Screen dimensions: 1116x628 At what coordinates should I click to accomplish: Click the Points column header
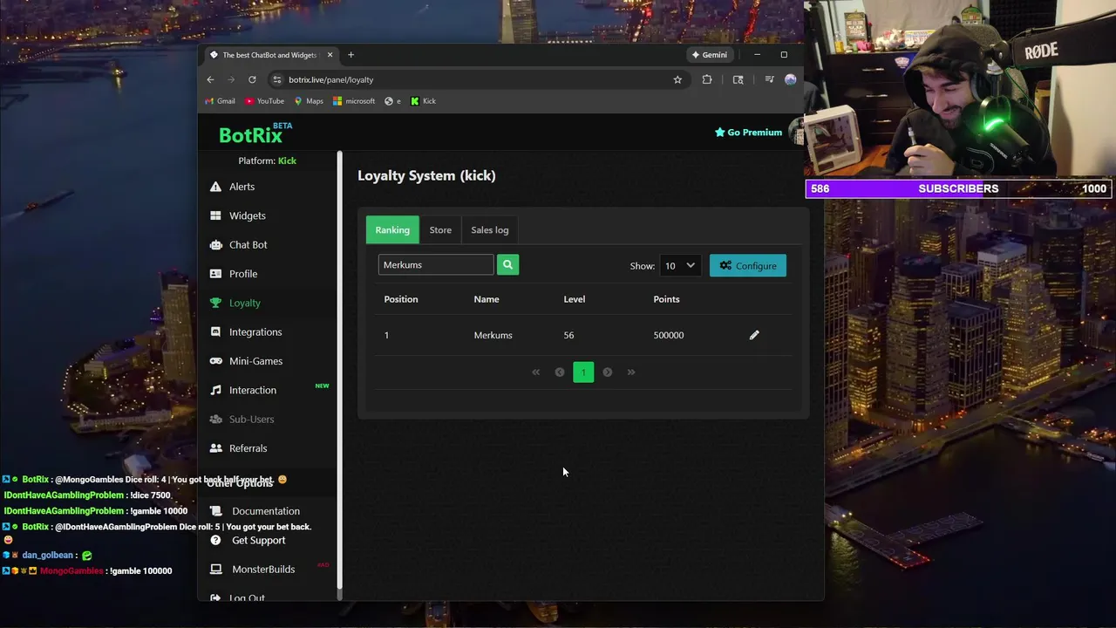[x=666, y=299]
